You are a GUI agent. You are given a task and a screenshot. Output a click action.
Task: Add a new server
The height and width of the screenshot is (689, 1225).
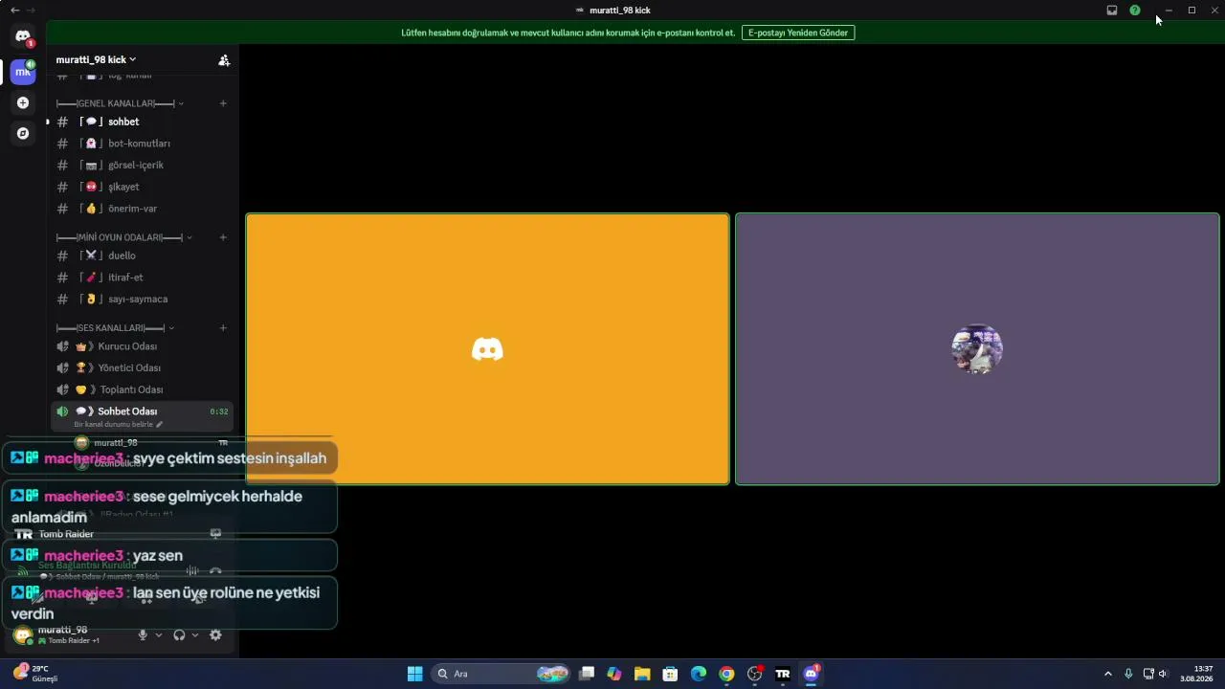(x=23, y=102)
